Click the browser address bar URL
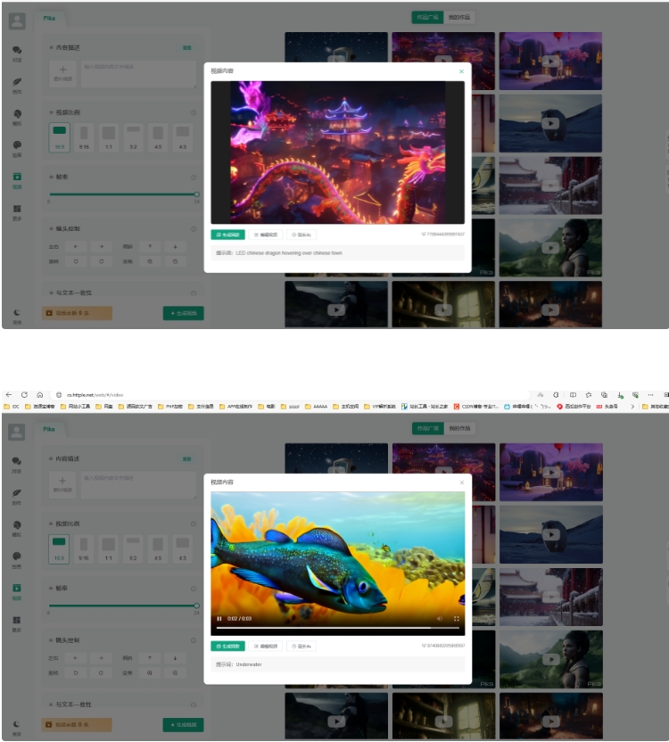Viewport: 669px width, 742px height. pyautogui.click(x=95, y=395)
